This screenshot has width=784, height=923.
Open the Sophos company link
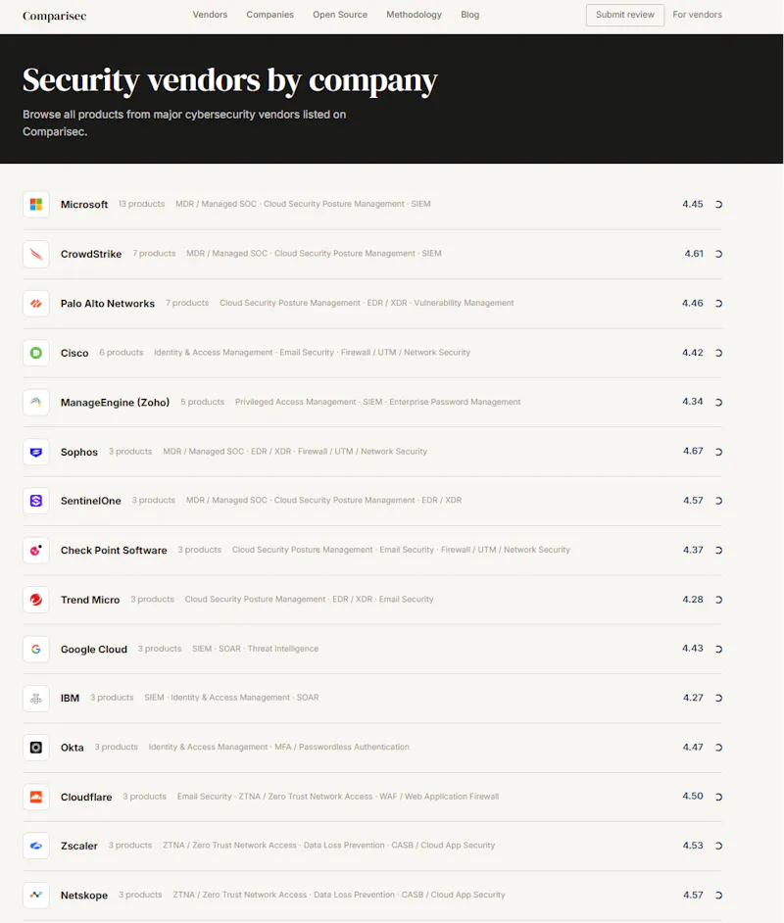tap(78, 452)
